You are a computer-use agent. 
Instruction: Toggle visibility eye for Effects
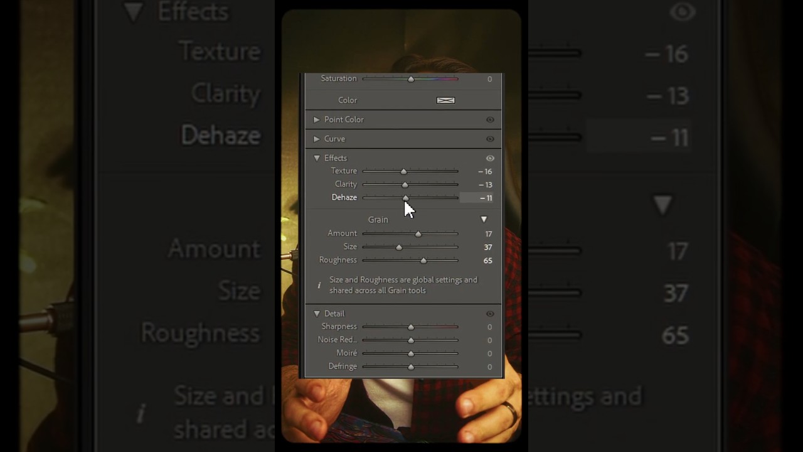[490, 158]
